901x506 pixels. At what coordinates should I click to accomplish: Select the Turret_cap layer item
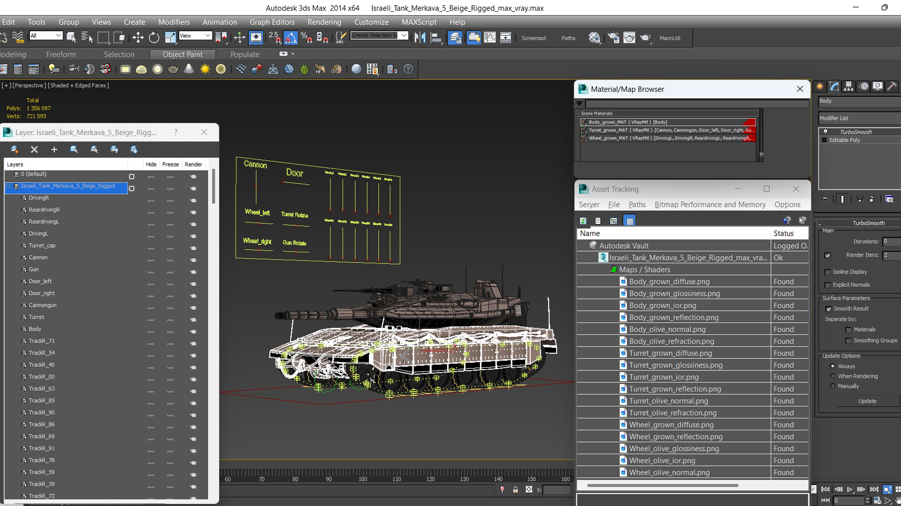tap(42, 246)
